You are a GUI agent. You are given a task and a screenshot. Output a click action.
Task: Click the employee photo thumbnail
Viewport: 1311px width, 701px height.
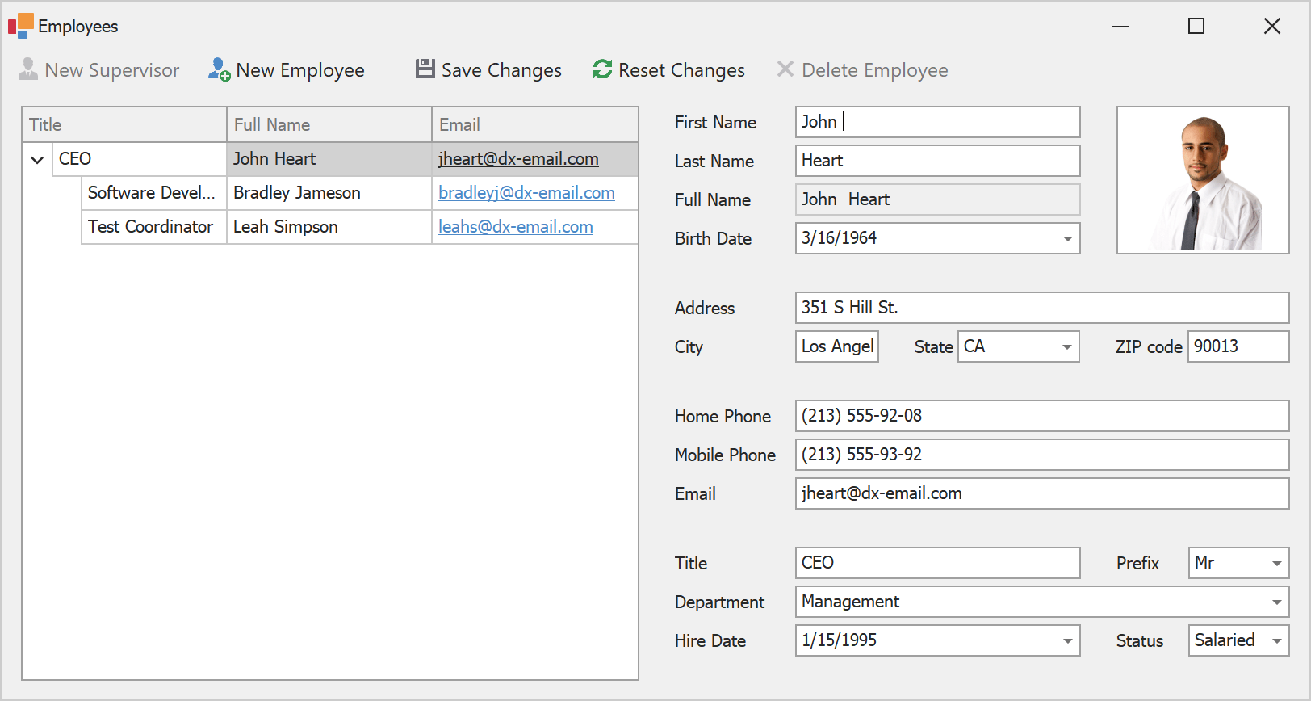pyautogui.click(x=1203, y=180)
